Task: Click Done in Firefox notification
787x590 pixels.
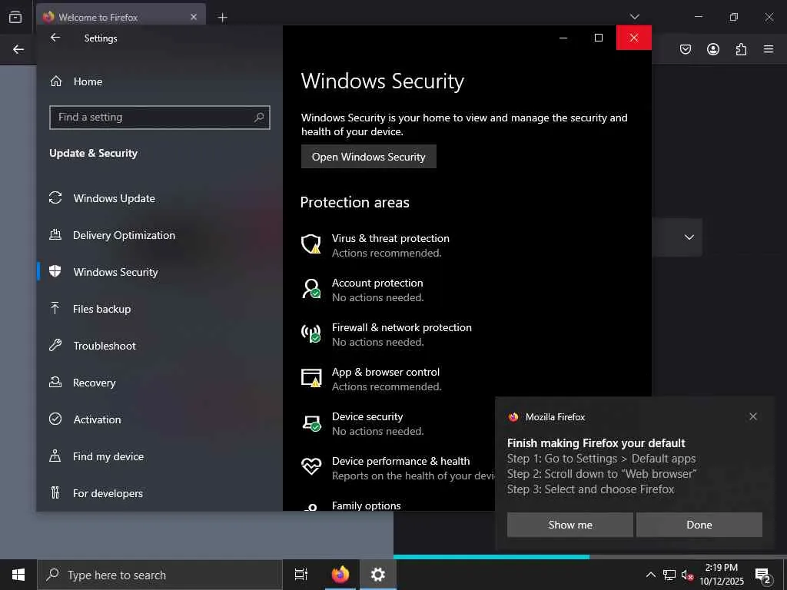Action: [699, 525]
